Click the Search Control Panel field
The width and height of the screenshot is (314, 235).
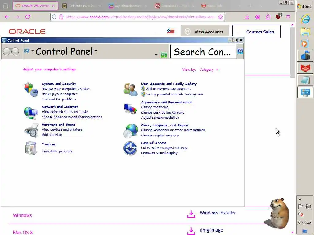pyautogui.click(x=203, y=52)
